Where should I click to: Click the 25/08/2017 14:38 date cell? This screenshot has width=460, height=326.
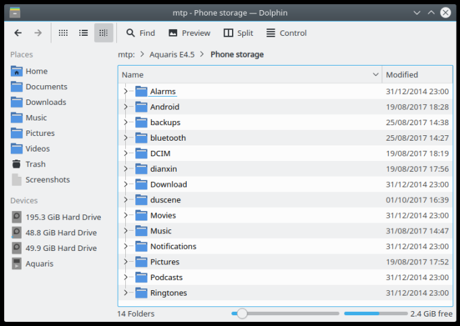tap(417, 122)
